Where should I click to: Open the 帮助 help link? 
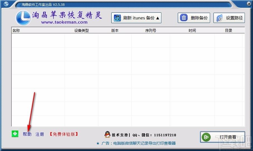[x=27, y=134]
